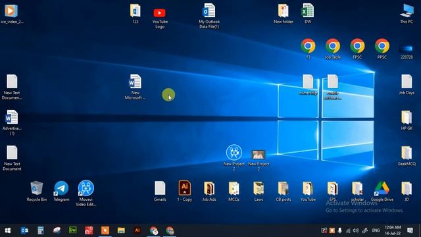Select the EPS folder icon
This screenshot has height=237, width=421.
pos(332,188)
